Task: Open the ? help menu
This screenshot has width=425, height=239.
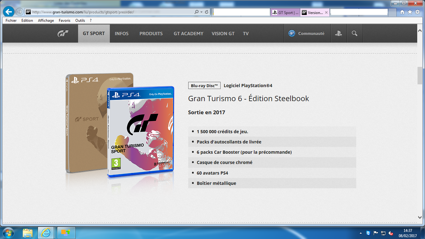Action: pyautogui.click(x=91, y=21)
